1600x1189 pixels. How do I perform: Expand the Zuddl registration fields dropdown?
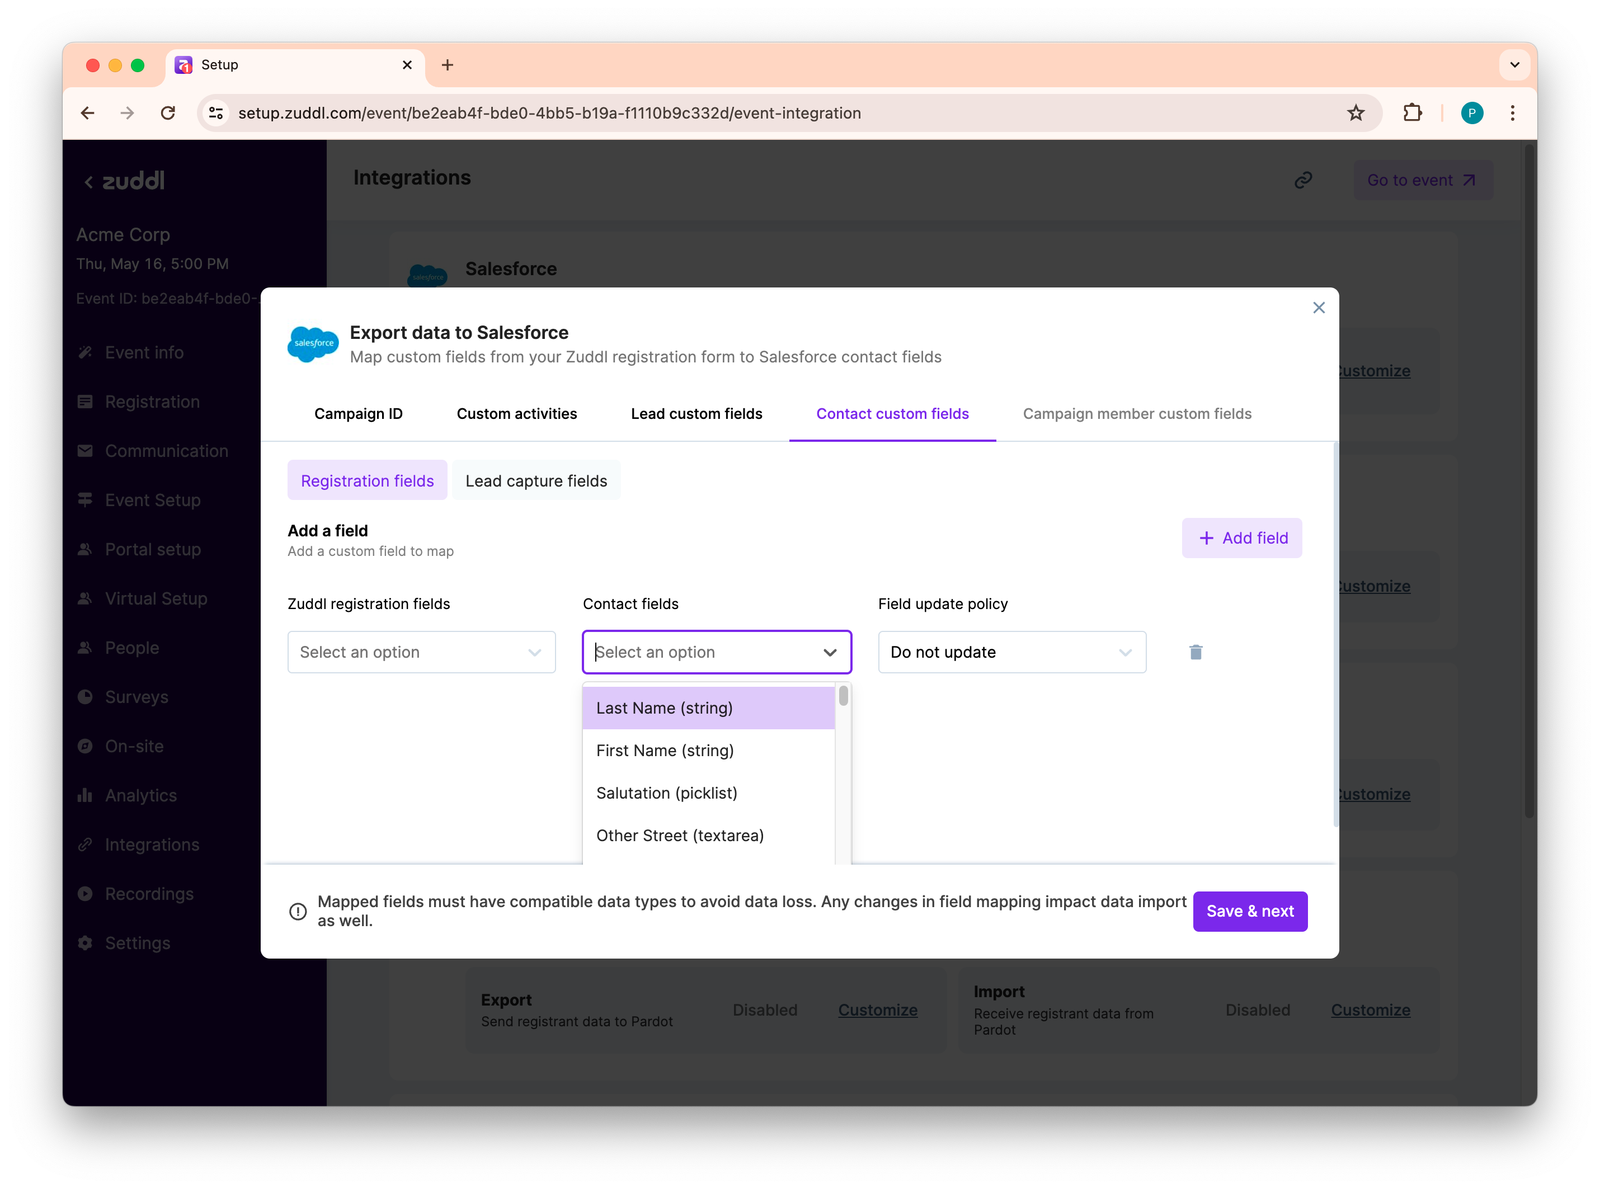coord(421,652)
